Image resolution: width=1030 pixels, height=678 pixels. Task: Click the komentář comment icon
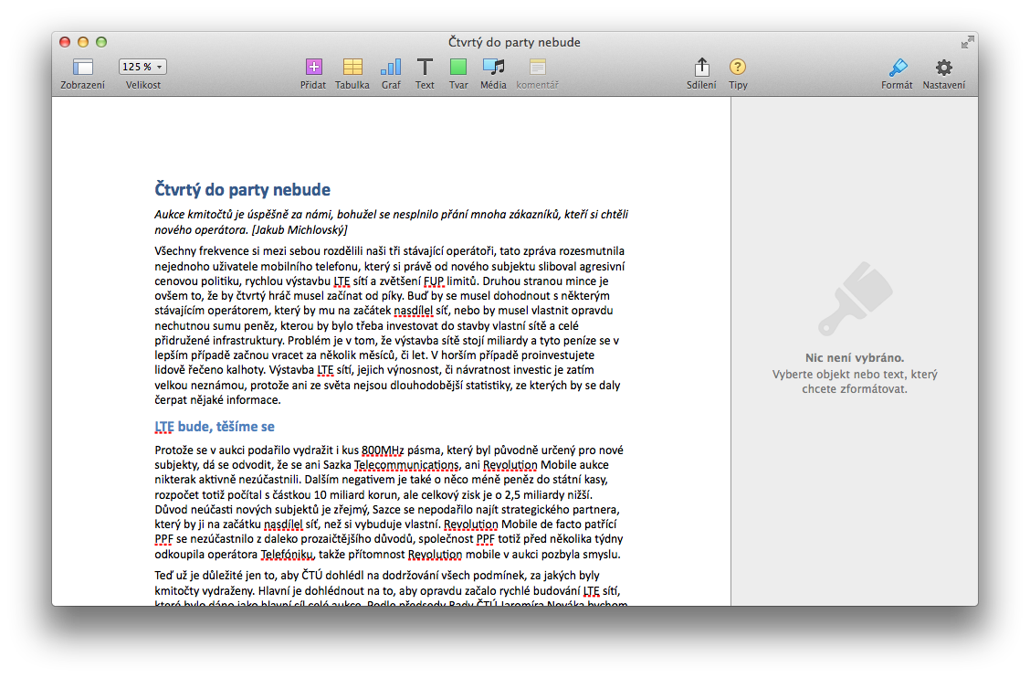point(537,67)
